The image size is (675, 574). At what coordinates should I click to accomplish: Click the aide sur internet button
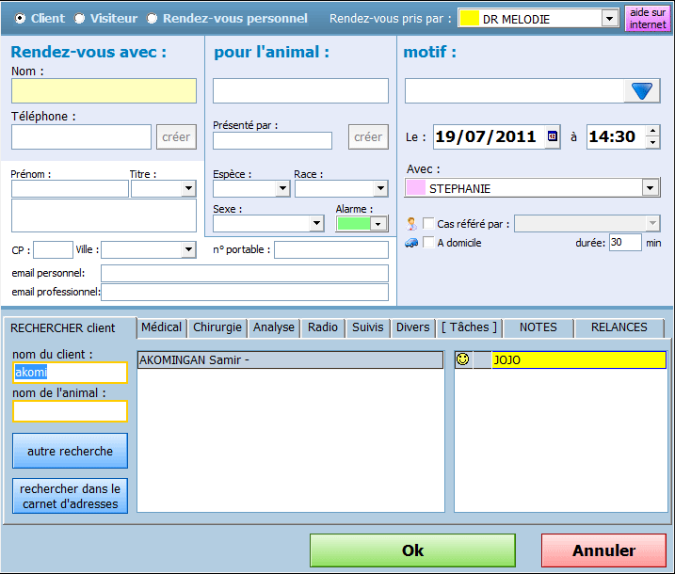[x=648, y=19]
